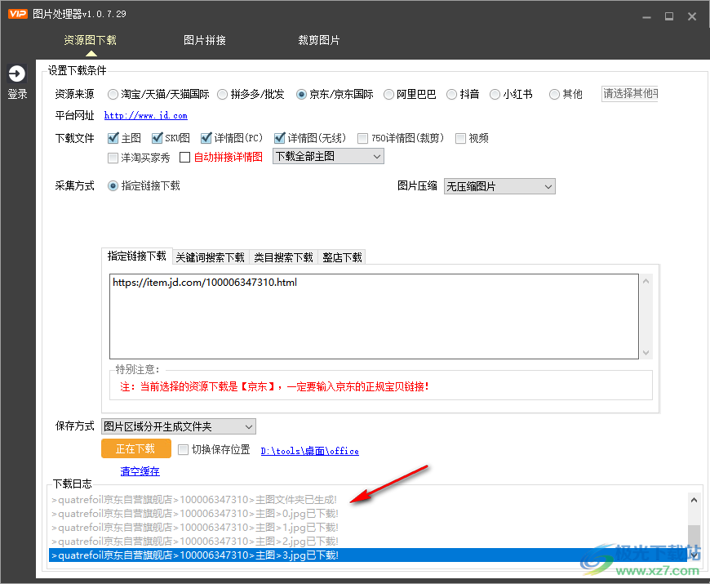Click the orange 正在下载 button

click(136, 448)
